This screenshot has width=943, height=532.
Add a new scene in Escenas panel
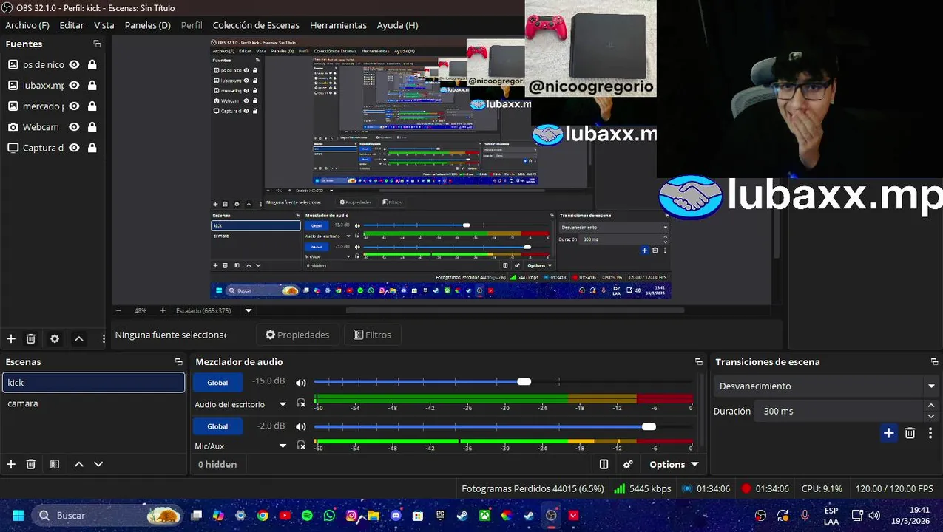tap(11, 464)
